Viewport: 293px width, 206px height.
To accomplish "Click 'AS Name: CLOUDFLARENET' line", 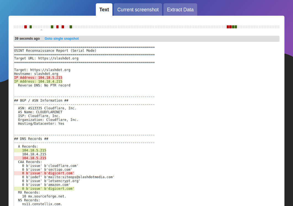I will 40,112.
